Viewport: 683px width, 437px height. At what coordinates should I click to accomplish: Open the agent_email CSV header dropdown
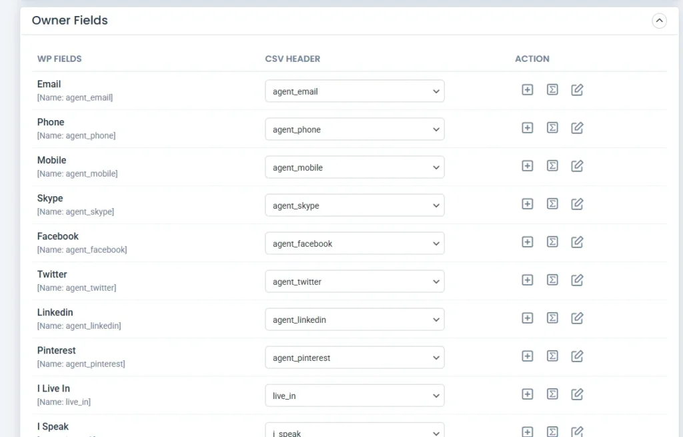tap(354, 91)
